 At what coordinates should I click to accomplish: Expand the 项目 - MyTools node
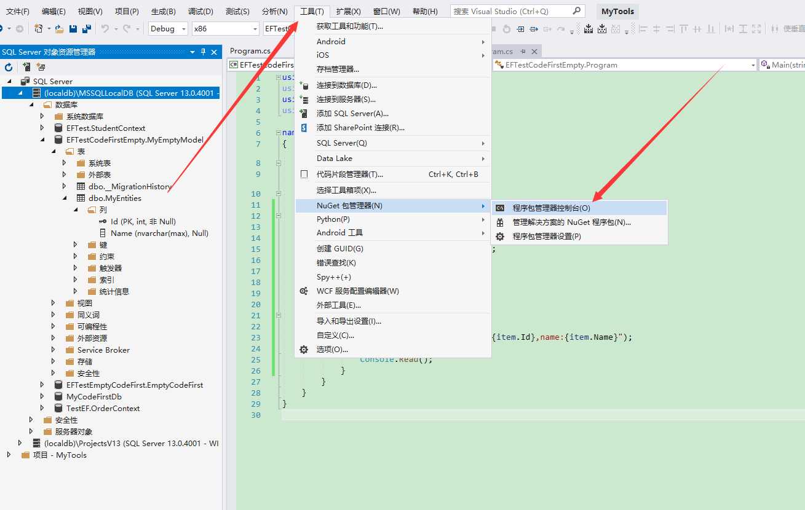[x=9, y=455]
